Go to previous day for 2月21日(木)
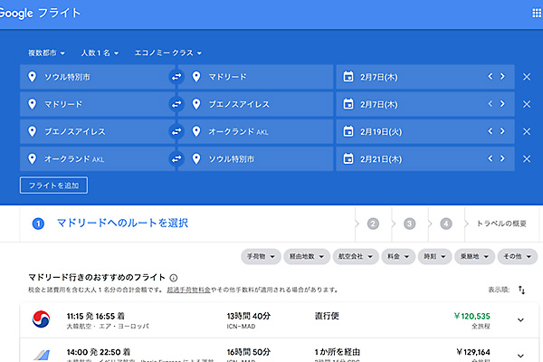Viewport: 543px width, 362px height. coord(490,158)
